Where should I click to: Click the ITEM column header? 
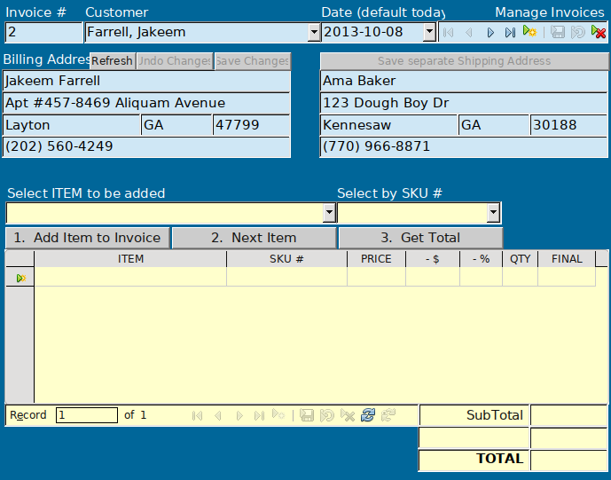point(130,259)
